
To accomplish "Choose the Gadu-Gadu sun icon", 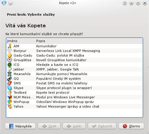I will pyautogui.click(x=10, y=55).
